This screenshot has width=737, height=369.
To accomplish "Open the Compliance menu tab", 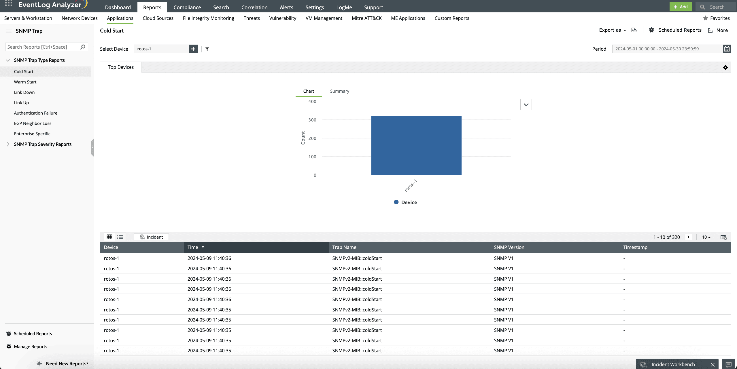I will pyautogui.click(x=187, y=7).
